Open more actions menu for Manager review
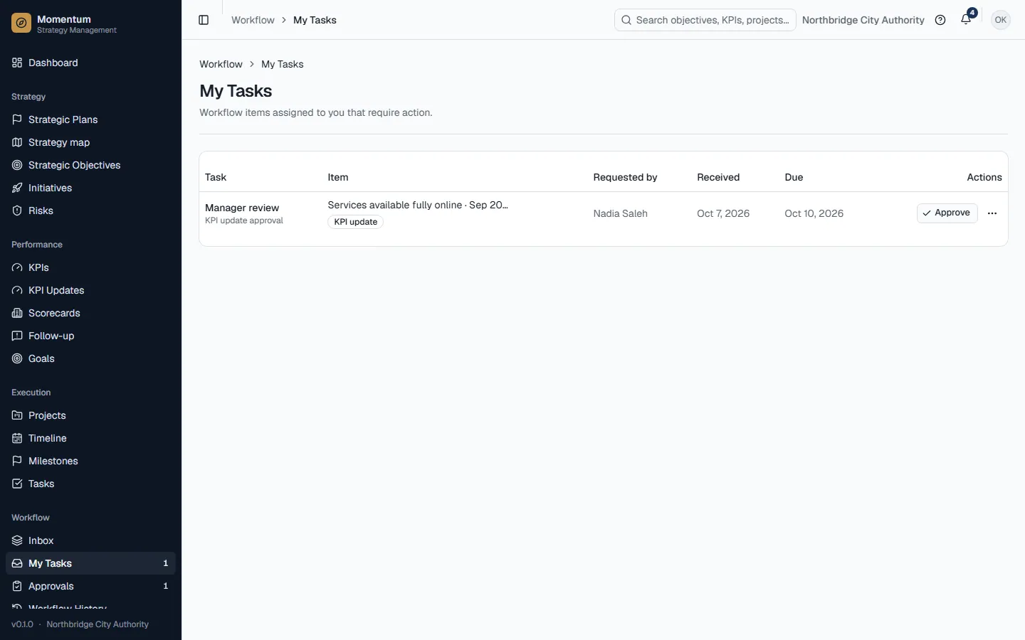 (x=992, y=213)
